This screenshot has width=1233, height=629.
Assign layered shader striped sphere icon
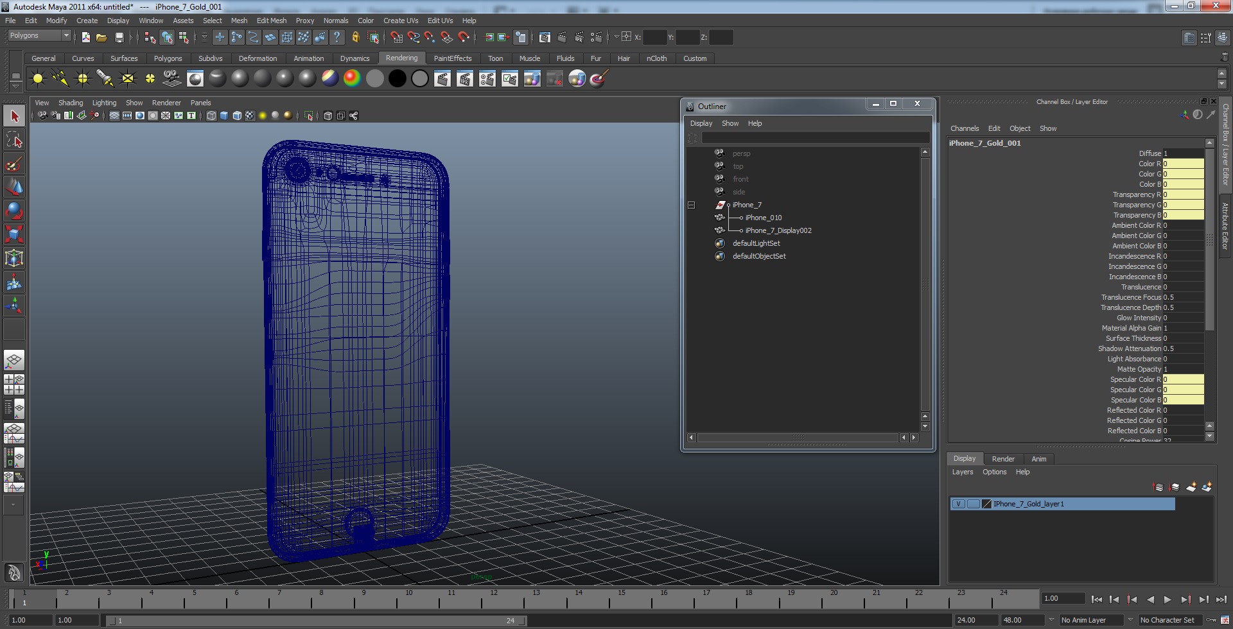329,78
